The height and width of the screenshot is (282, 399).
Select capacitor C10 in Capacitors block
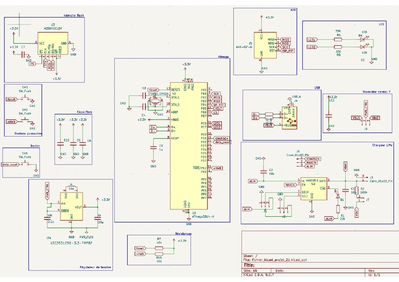pyautogui.click(x=60, y=144)
